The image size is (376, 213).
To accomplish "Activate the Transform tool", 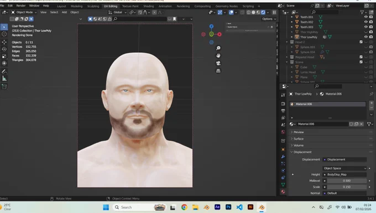I will (4, 63).
